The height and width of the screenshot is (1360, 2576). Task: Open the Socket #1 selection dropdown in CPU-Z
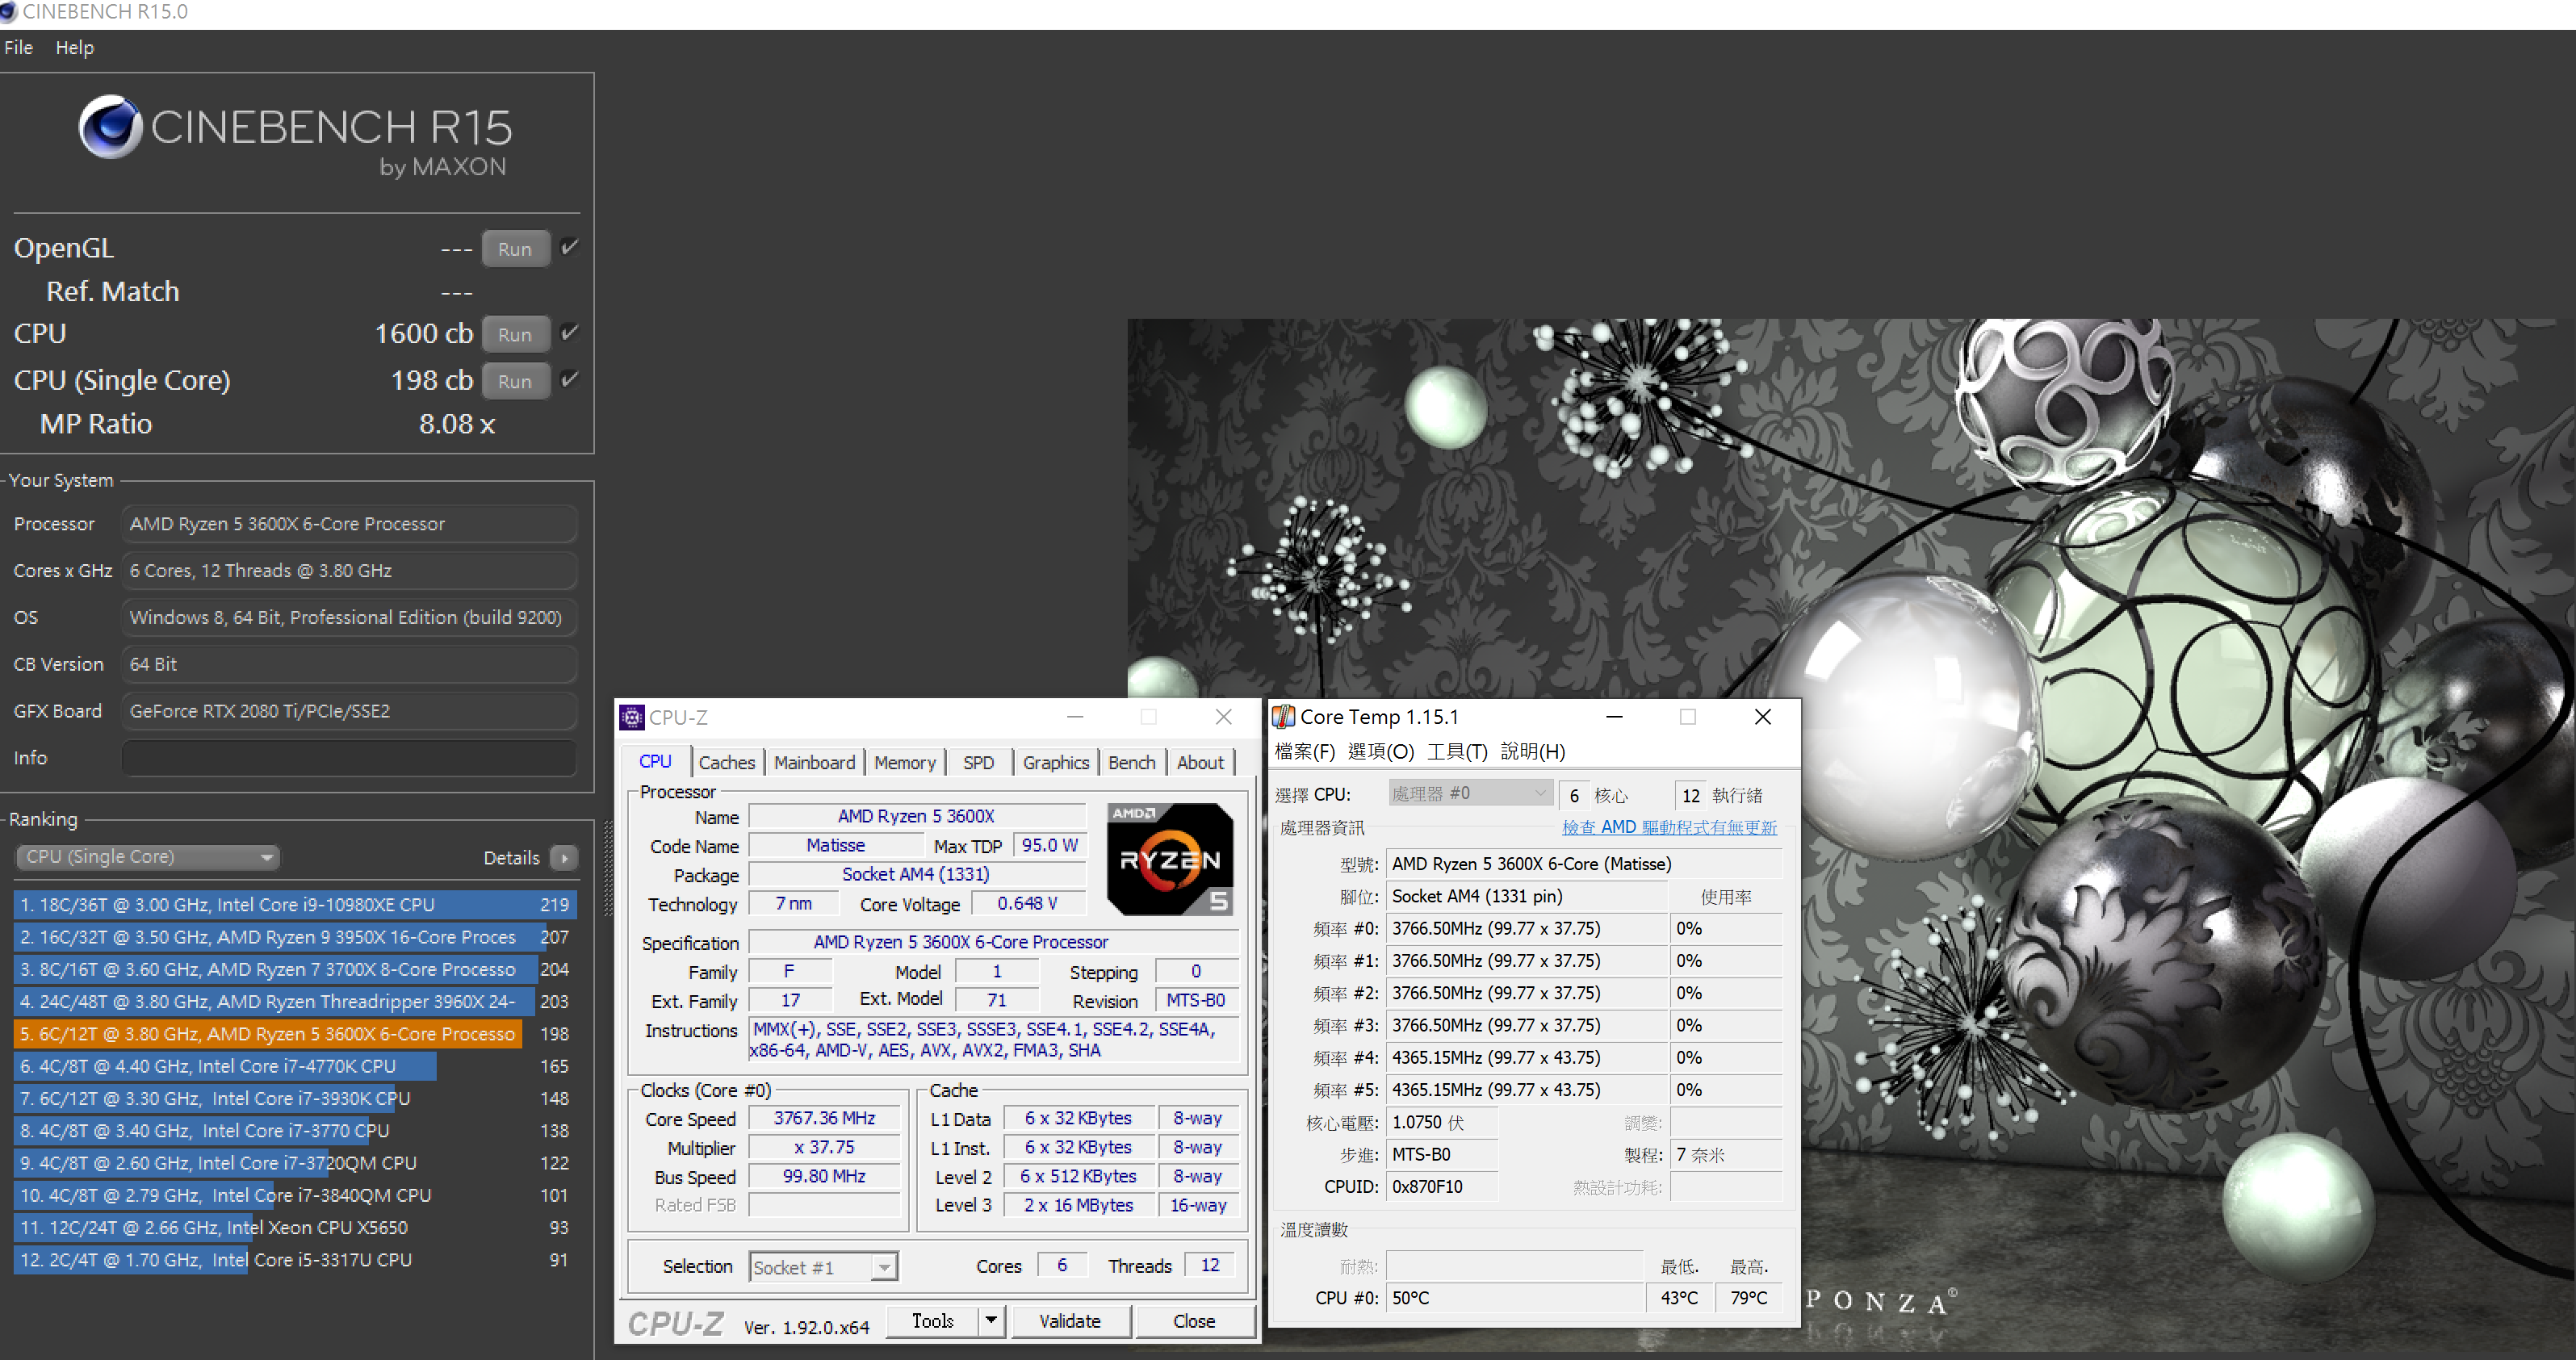823,1267
